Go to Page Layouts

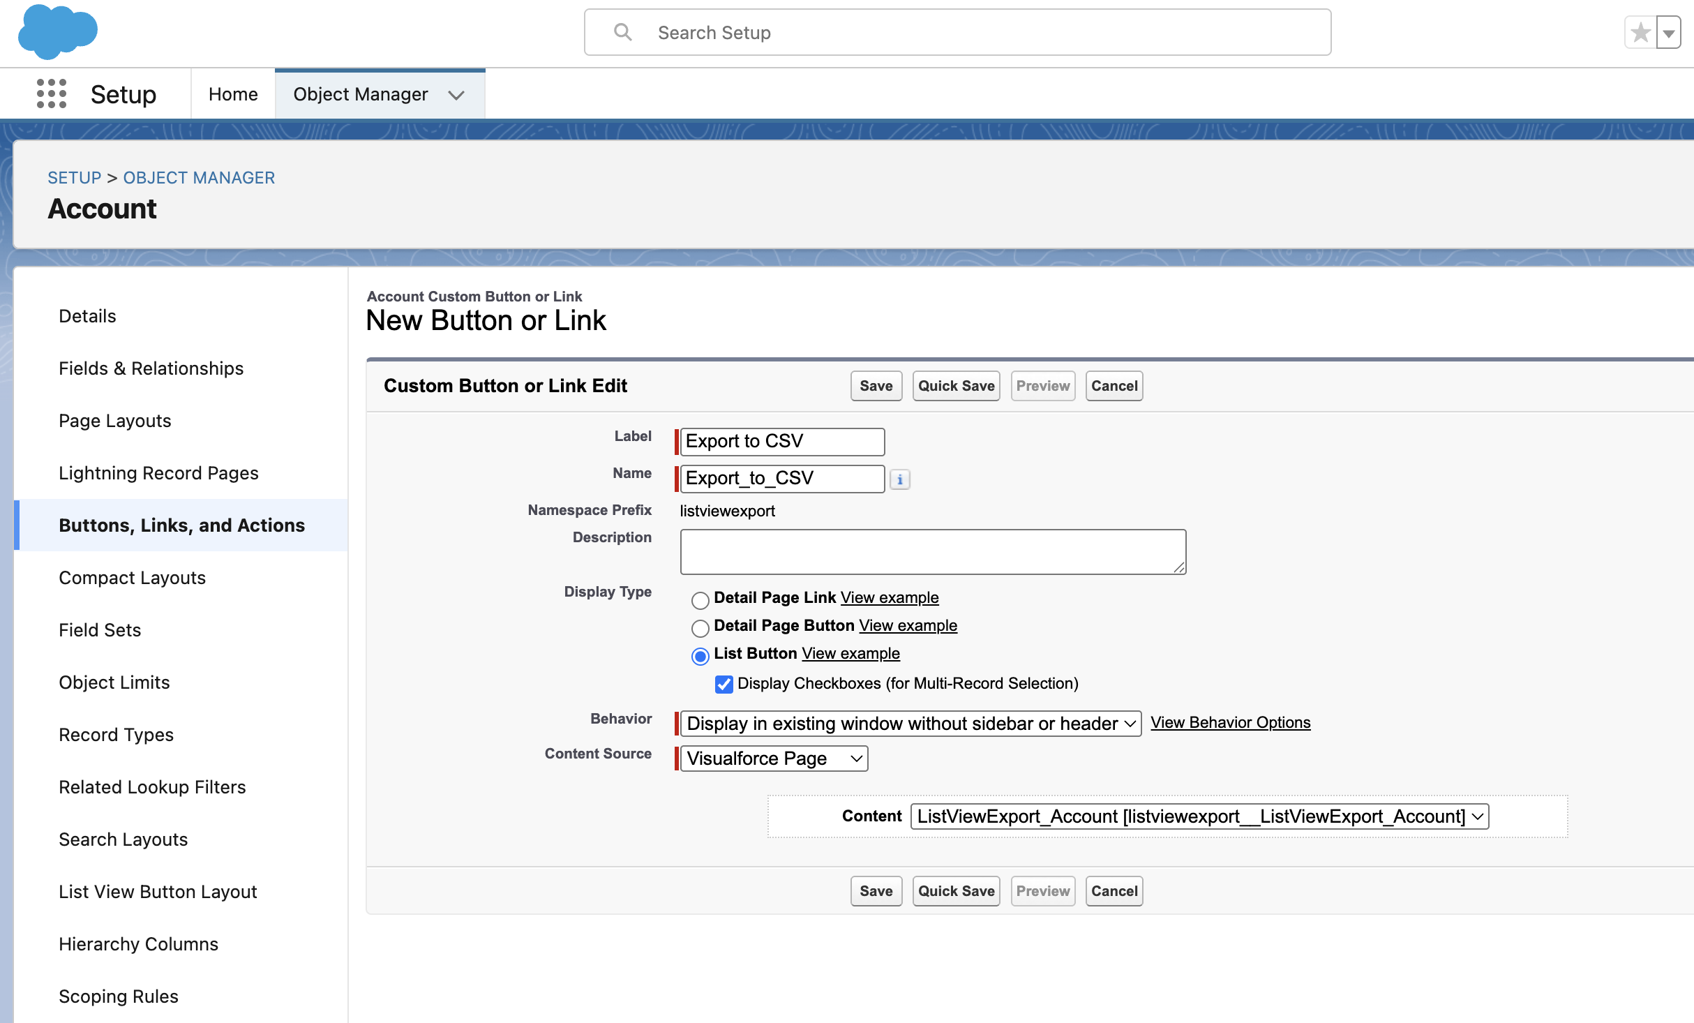click(x=115, y=421)
